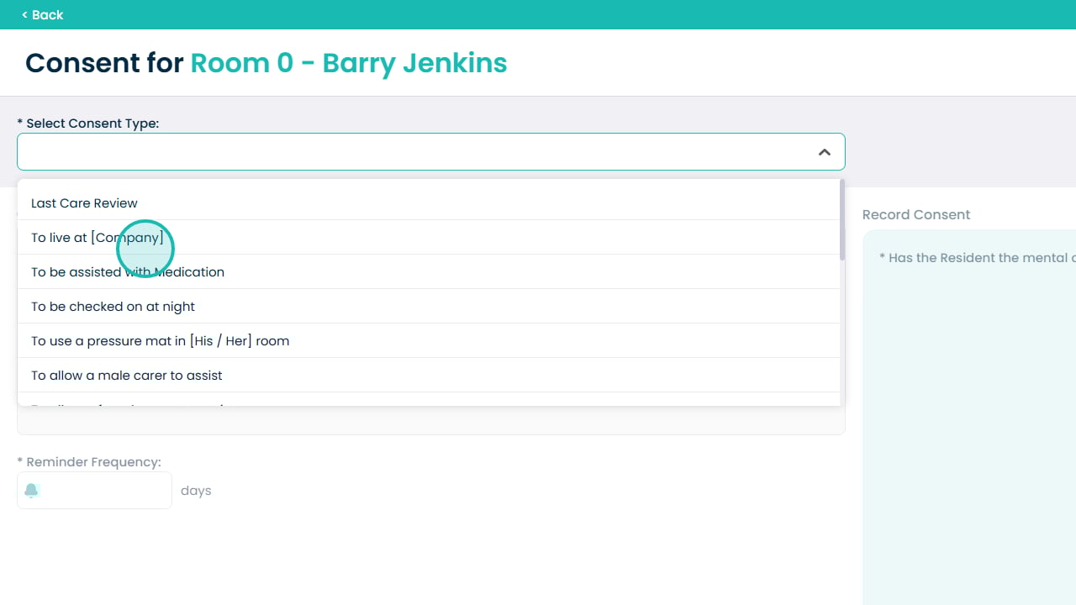Click the consent options list scrollbar
This screenshot has height=605, width=1076.
(x=842, y=219)
